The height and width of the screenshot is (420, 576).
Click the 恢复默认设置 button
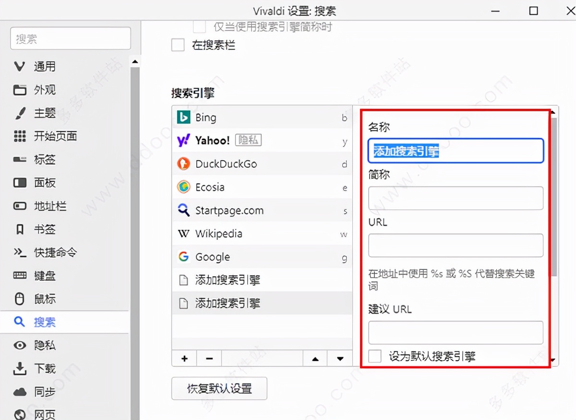point(219,388)
